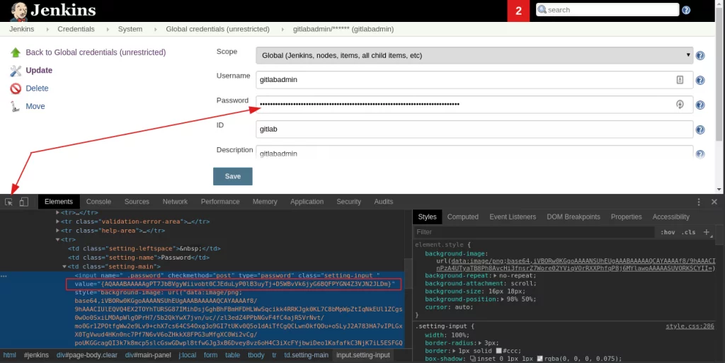Choose Delete in side panel
Viewport: 725px width, 363px height.
click(x=37, y=88)
